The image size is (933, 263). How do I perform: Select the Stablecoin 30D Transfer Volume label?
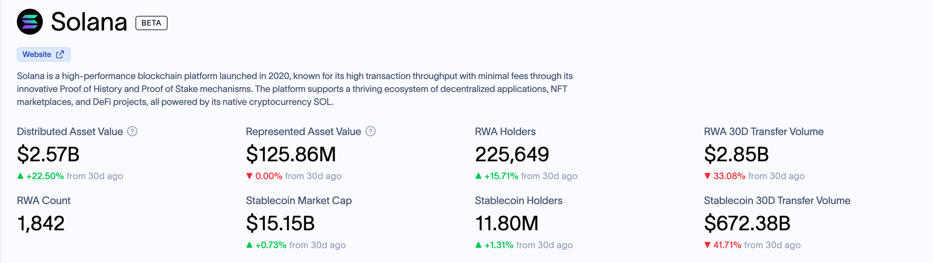pos(777,200)
